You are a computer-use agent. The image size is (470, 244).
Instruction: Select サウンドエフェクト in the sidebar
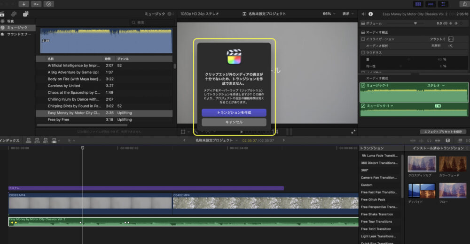click(19, 34)
